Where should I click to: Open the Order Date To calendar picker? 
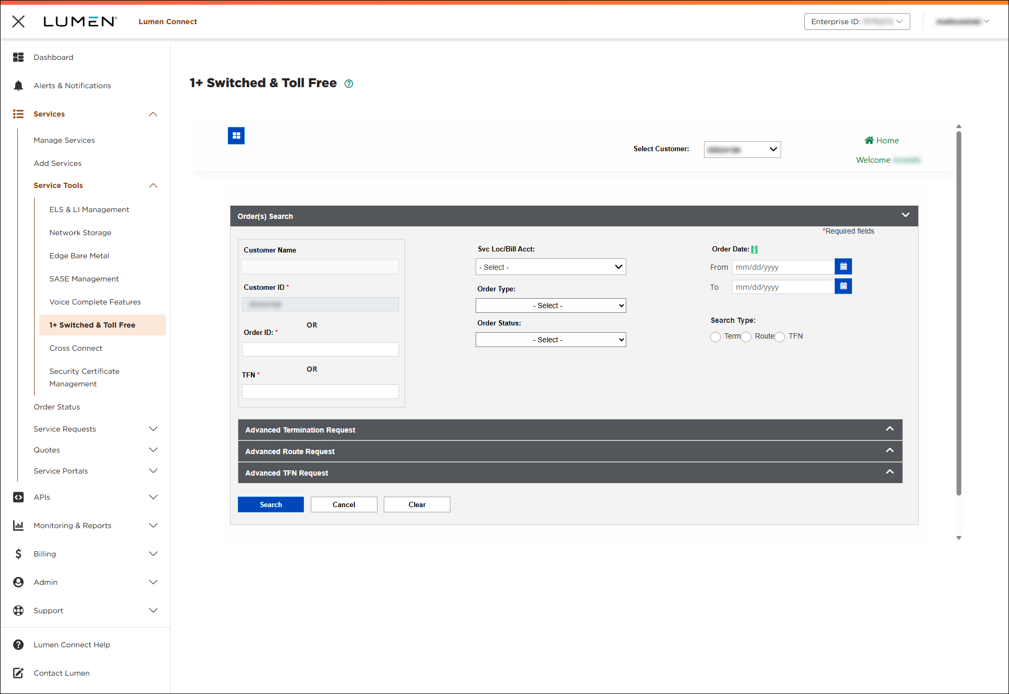[x=843, y=286]
